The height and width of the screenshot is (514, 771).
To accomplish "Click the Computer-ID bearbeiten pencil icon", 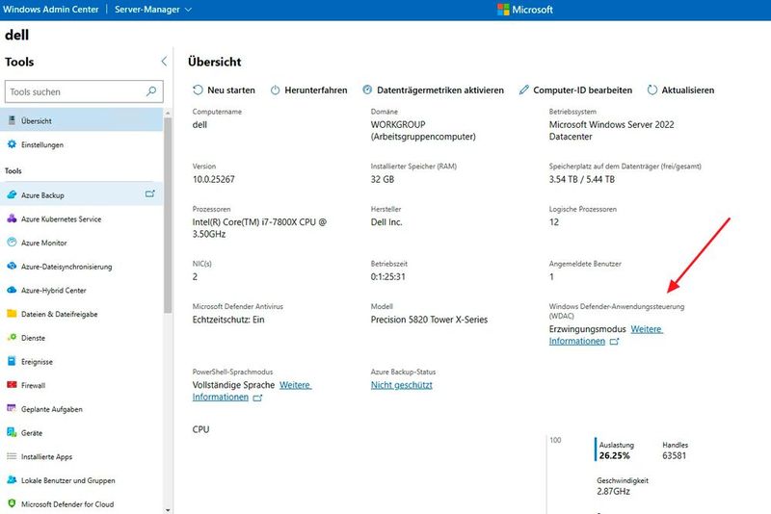I will [524, 90].
